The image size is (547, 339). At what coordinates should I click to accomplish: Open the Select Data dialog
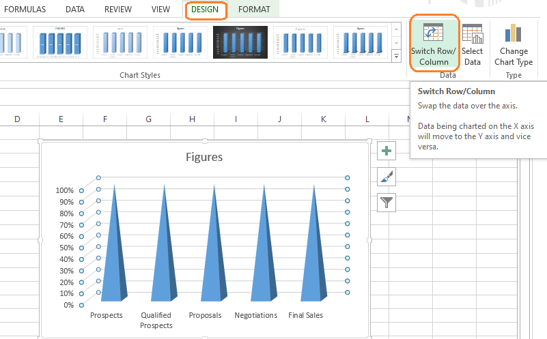tap(472, 34)
